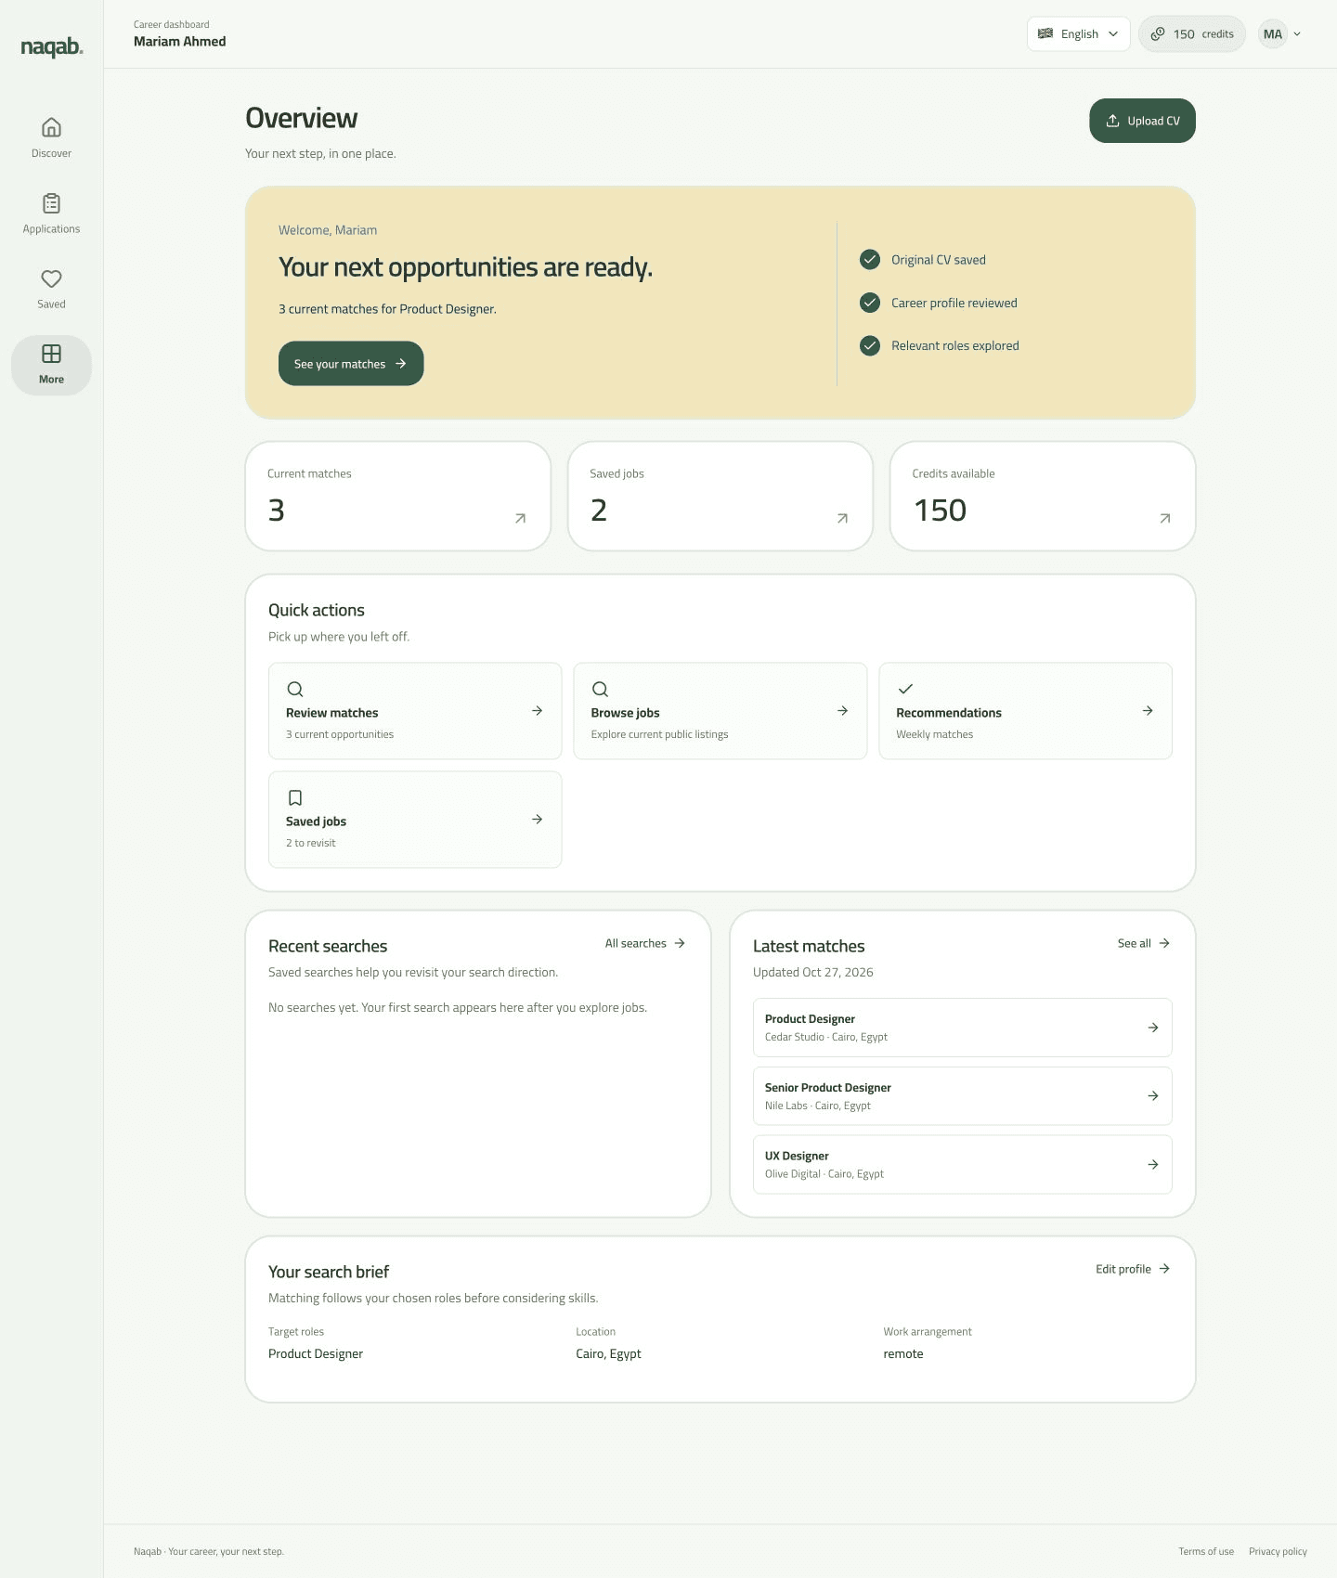Open the Edit profile link
The width and height of the screenshot is (1337, 1578).
point(1133,1269)
